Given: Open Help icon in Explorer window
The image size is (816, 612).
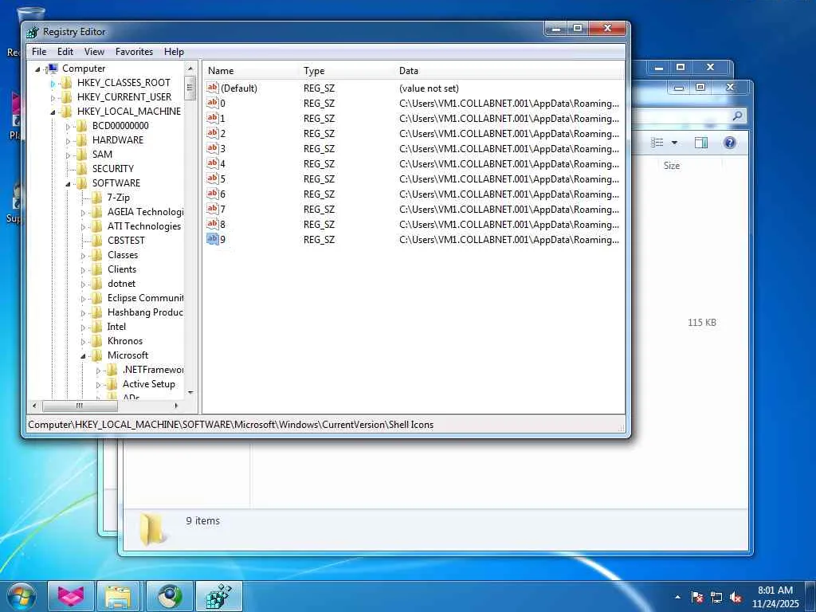Looking at the screenshot, I should pos(730,143).
